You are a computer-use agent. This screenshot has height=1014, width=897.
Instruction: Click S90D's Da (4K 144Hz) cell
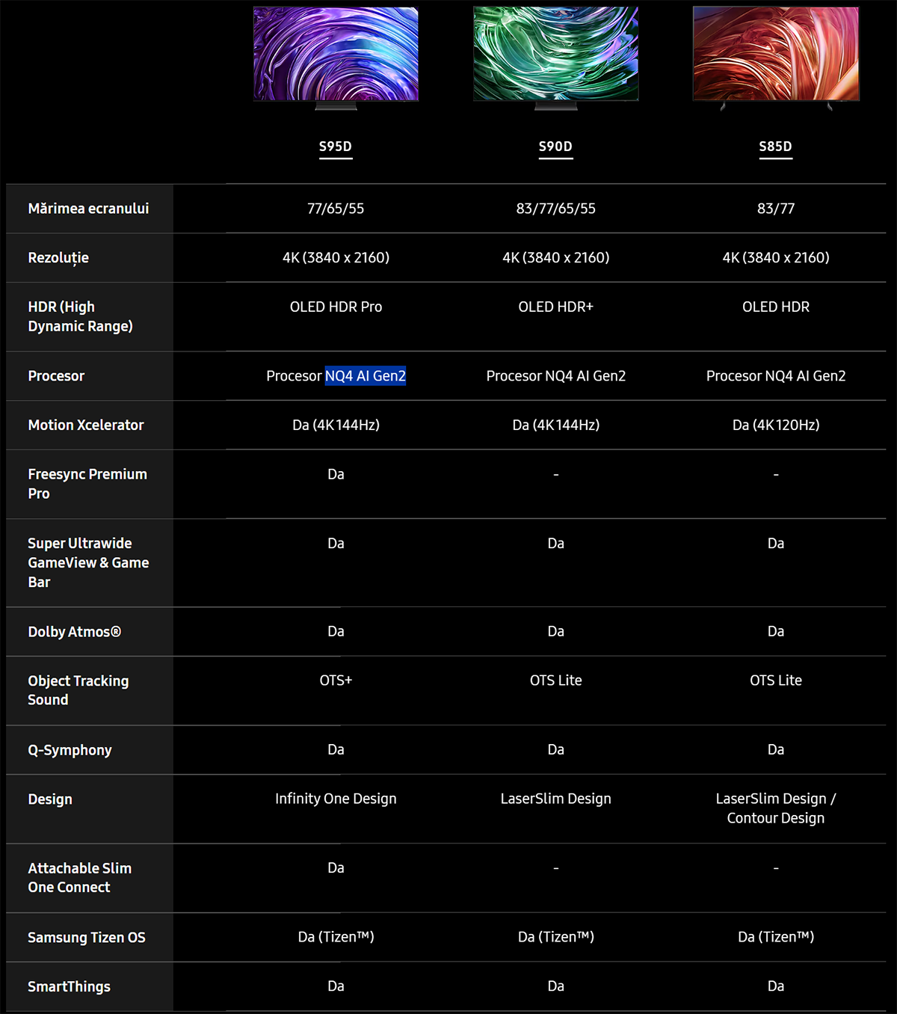click(x=556, y=425)
